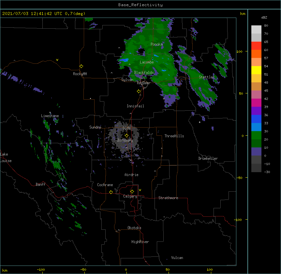
Task: Select the Drumheller label
Action: point(208,158)
